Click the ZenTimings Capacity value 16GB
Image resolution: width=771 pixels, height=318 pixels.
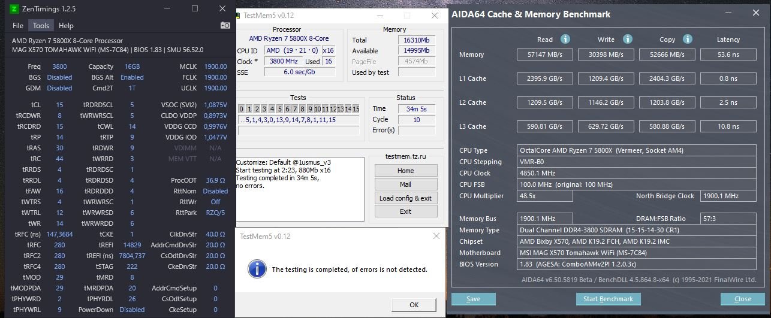132,66
